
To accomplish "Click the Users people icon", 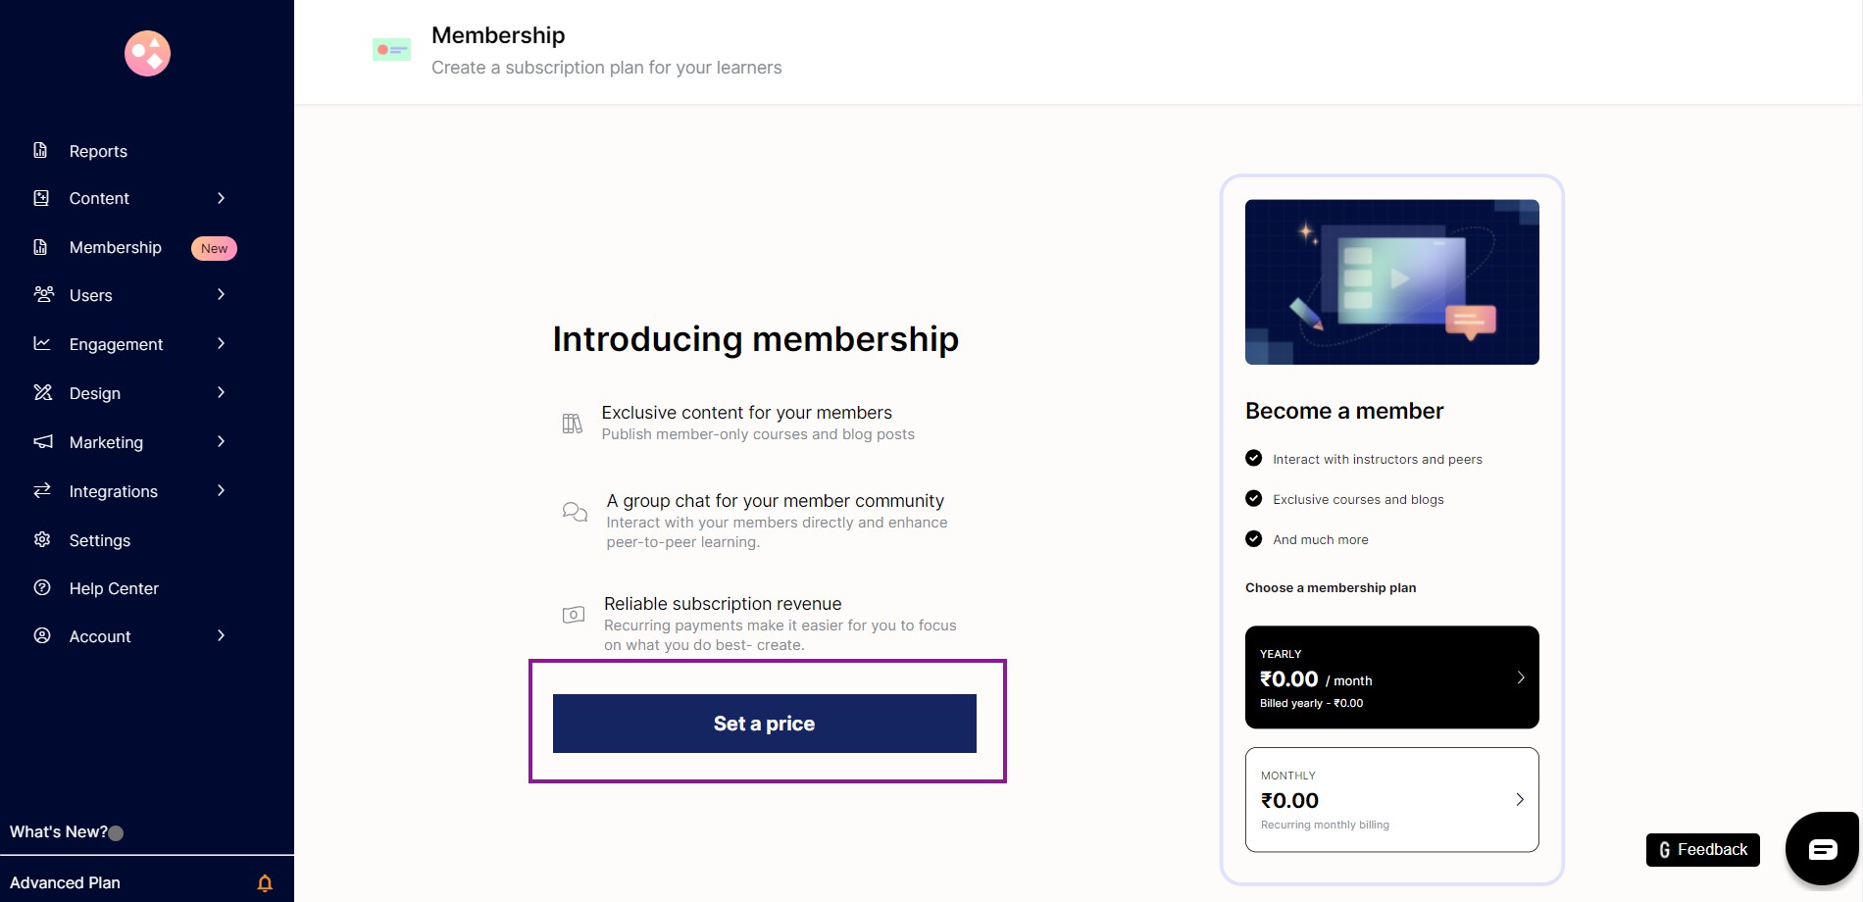I will (43, 294).
